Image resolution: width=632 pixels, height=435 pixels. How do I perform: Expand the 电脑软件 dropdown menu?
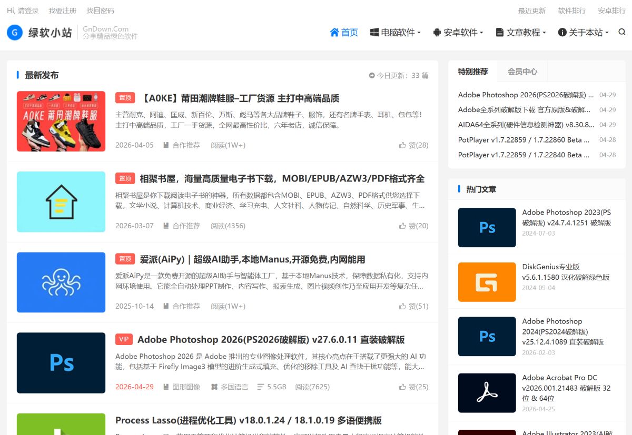tap(395, 33)
